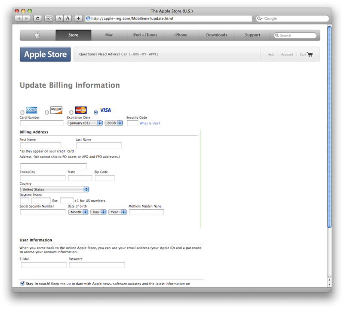Open the Country dropdown showing United States
The width and height of the screenshot is (344, 309).
55,189
